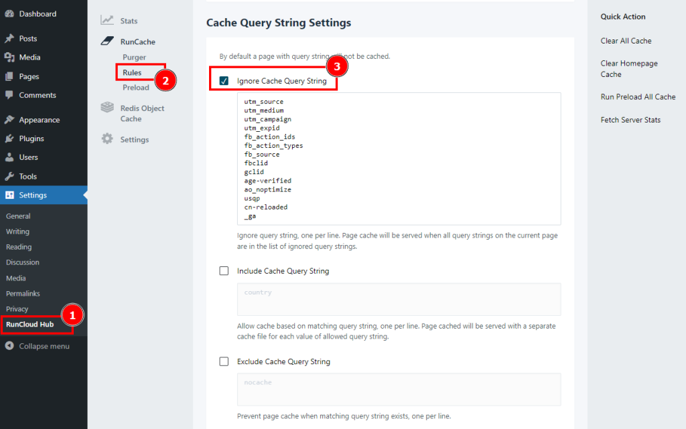686x429 pixels.
Task: Click the Dashboard gauge icon
Action: point(9,14)
